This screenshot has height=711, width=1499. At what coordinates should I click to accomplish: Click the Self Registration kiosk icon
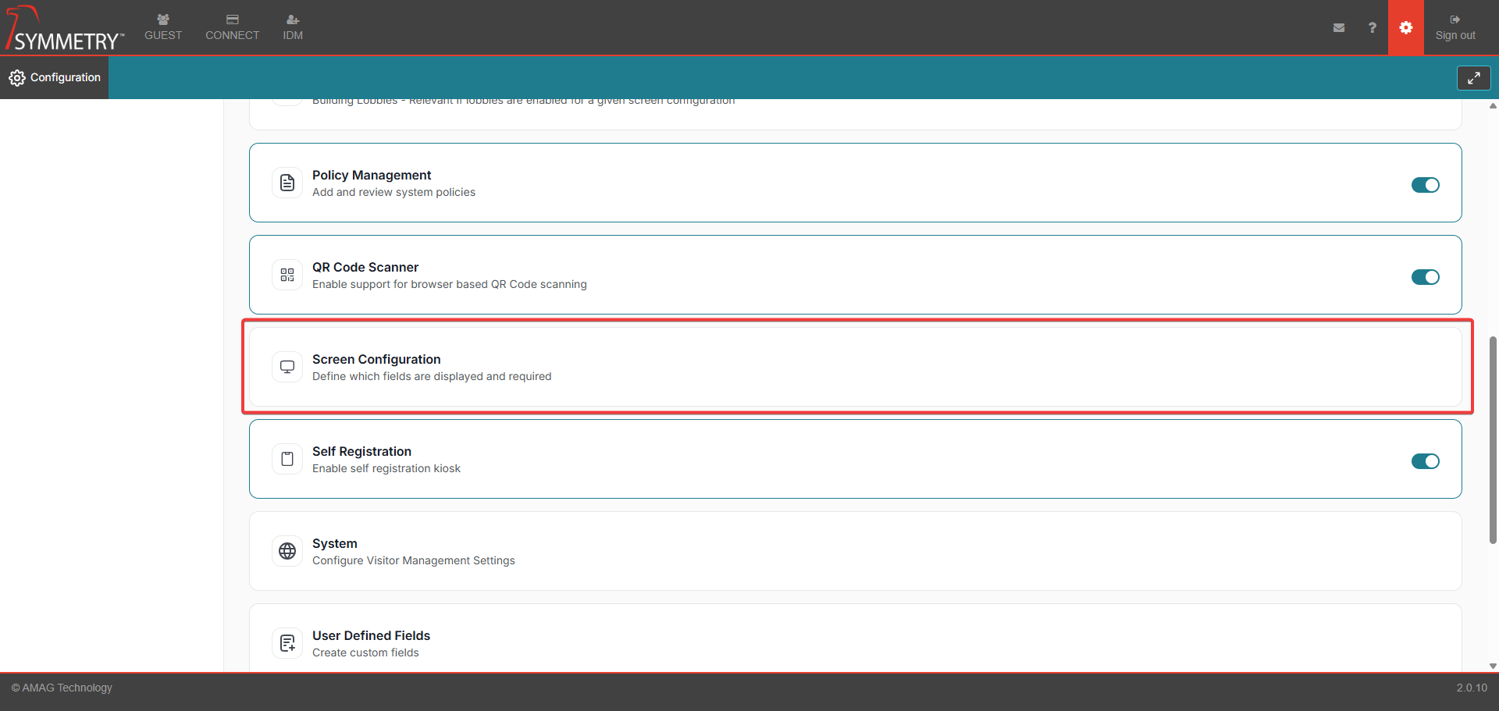tap(287, 458)
